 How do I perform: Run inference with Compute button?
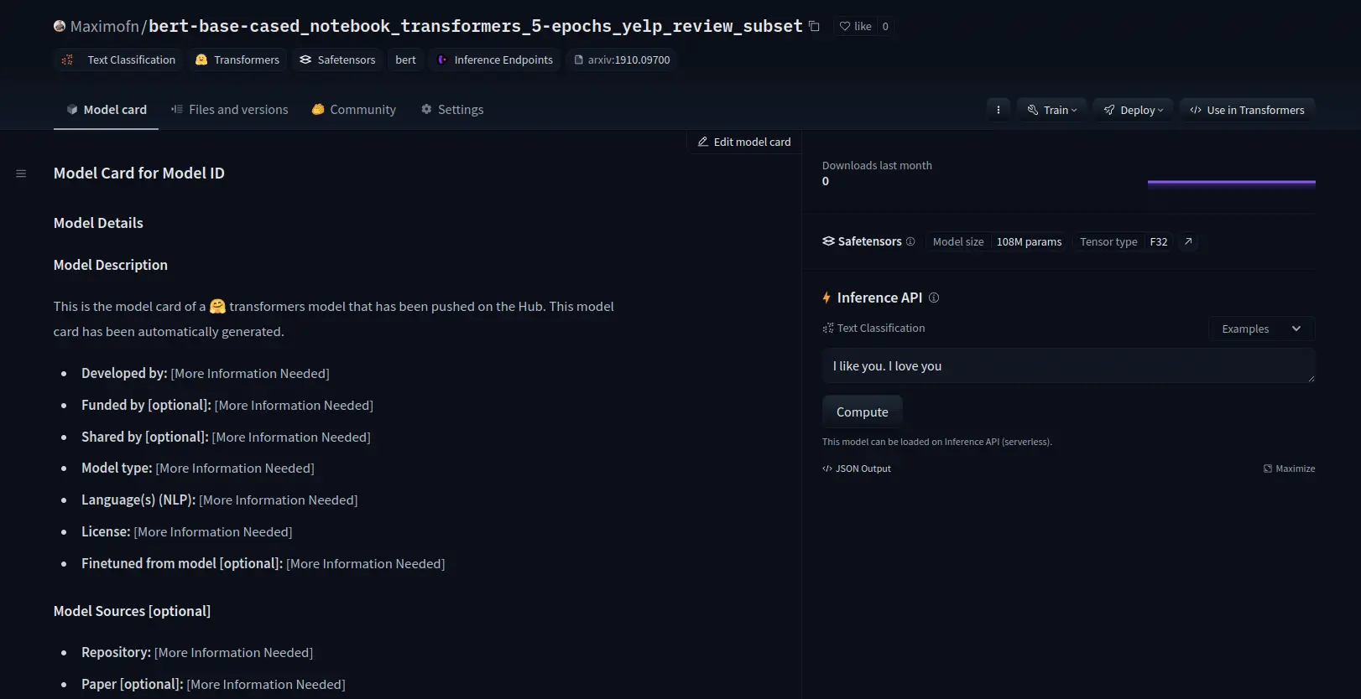862,412
